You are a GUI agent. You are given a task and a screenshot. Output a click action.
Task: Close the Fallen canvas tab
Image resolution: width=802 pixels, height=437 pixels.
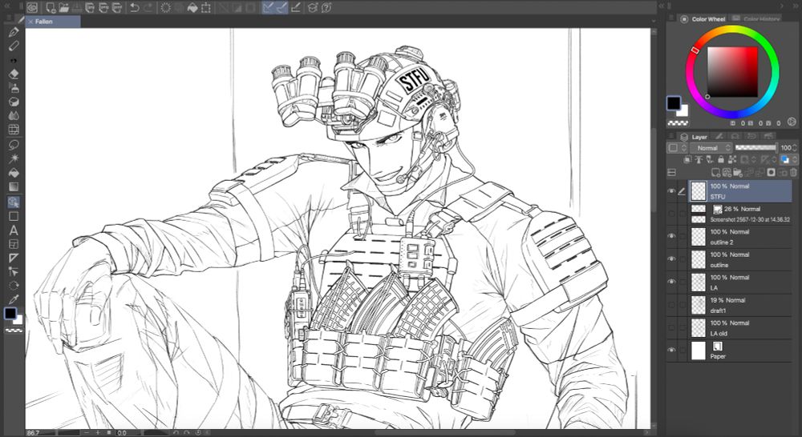(x=30, y=22)
